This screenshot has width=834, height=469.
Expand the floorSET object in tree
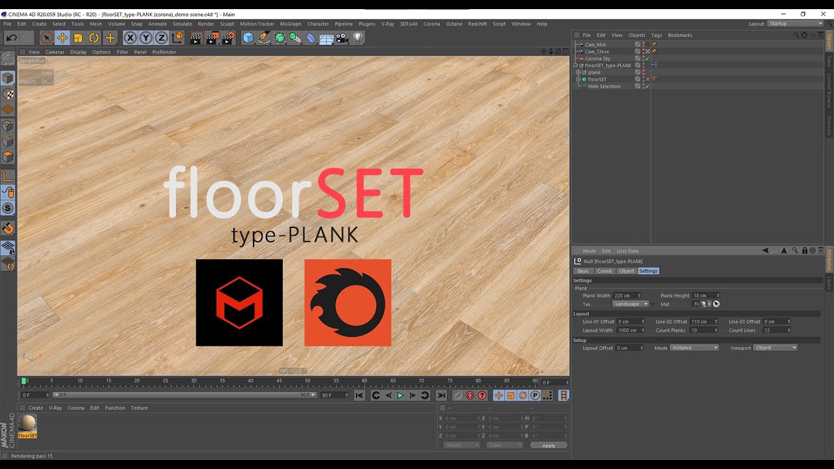pos(578,79)
